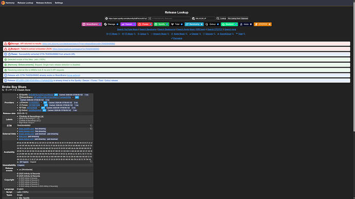355x199 pixels.
Task: Toggle the Bandcamp provider checkbox
Action: 202,24
